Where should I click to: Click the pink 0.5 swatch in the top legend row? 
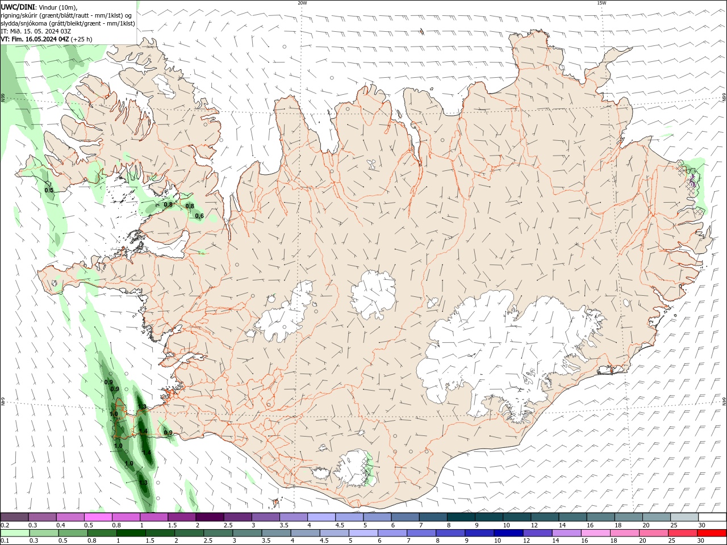[x=98, y=517]
